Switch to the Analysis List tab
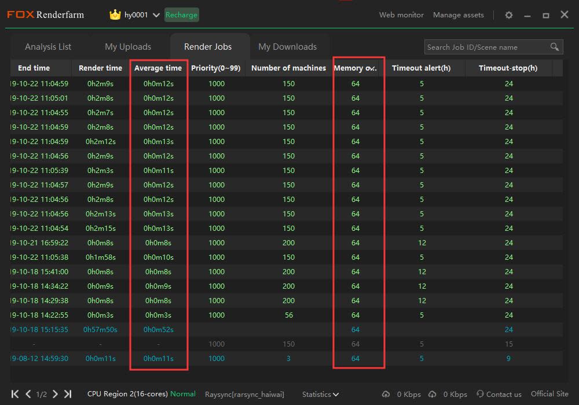This screenshot has width=579, height=405. pos(48,47)
